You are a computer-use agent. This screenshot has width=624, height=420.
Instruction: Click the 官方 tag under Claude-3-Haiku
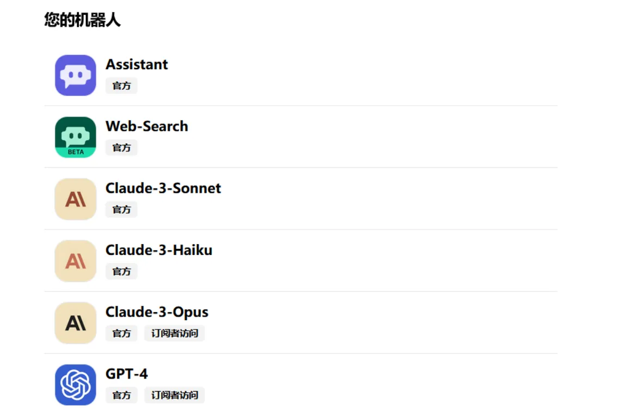coord(121,271)
